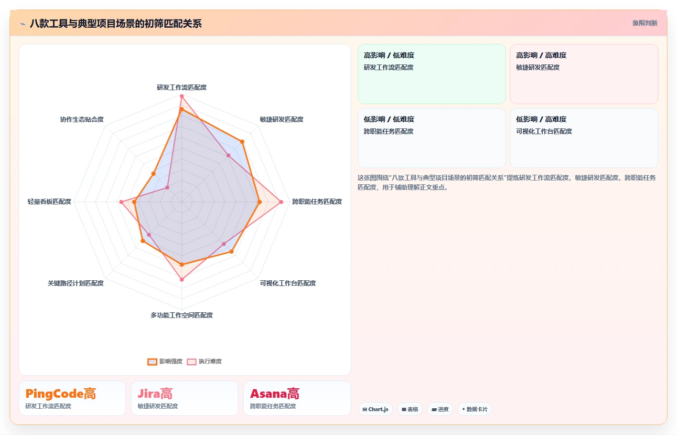
Task: Click radar axis label 协作生态贴合度
Action: click(82, 119)
